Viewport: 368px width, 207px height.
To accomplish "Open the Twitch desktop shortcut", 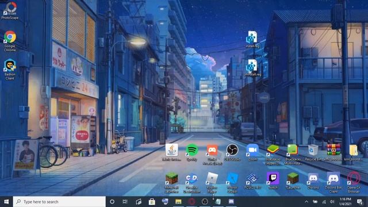I will [273, 181].
